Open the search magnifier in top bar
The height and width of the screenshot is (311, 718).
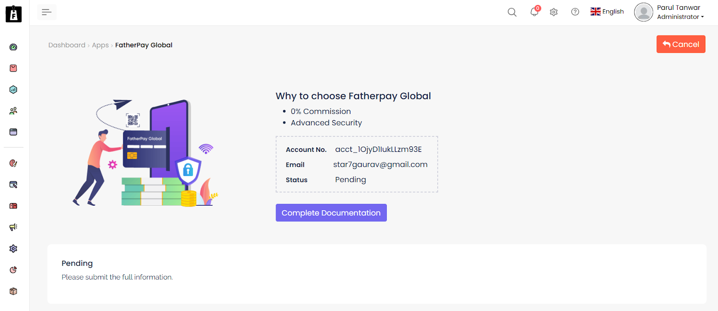[512, 12]
